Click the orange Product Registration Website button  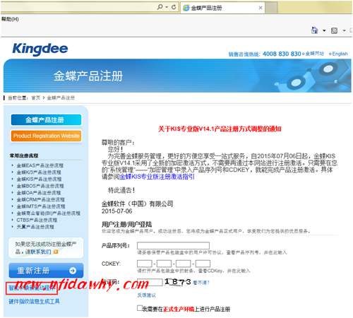pos(46,136)
